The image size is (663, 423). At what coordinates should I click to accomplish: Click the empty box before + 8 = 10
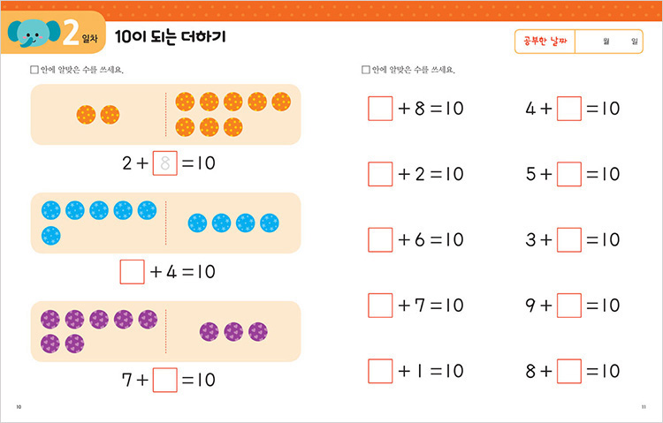(380, 109)
